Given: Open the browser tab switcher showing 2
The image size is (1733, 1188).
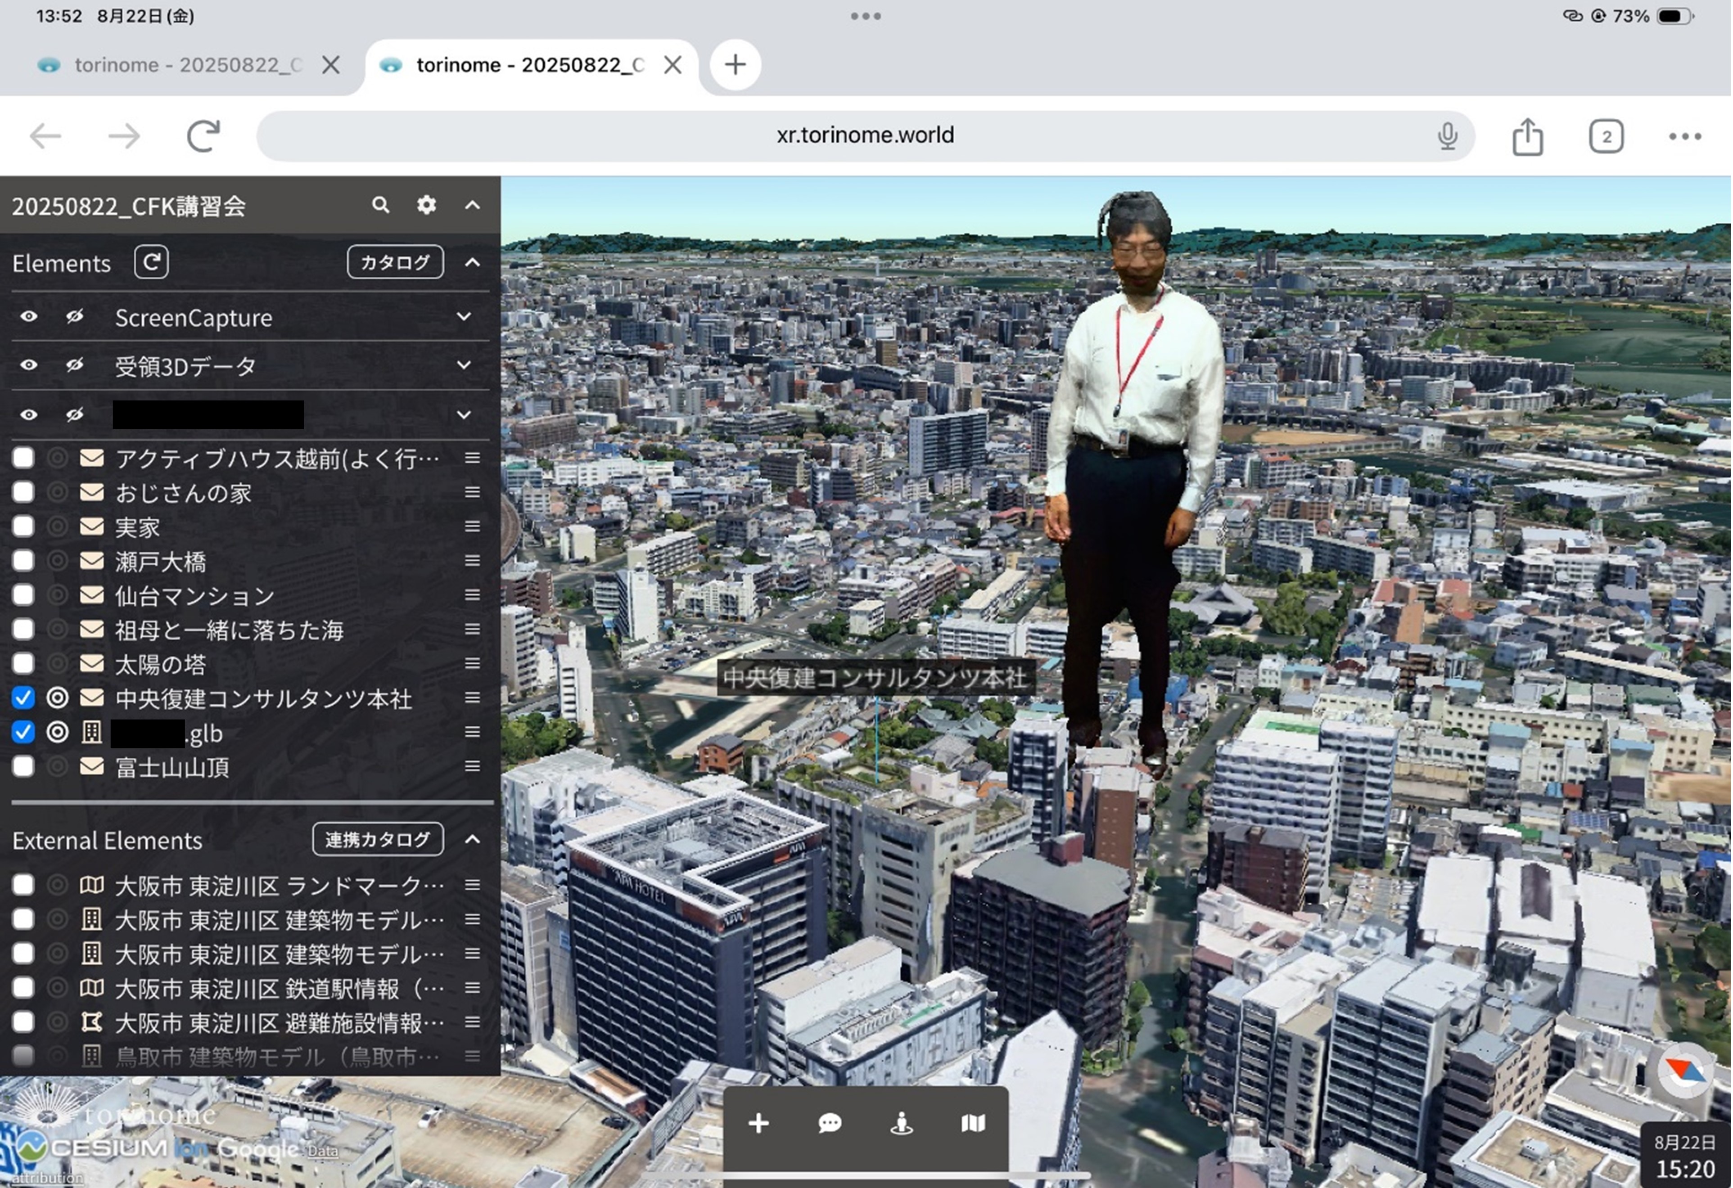Looking at the screenshot, I should [x=1606, y=136].
